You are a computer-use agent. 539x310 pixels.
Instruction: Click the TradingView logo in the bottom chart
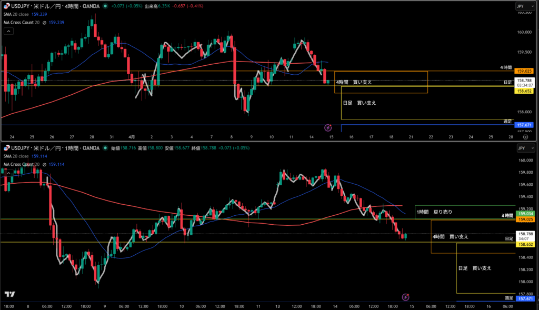click(x=9, y=294)
